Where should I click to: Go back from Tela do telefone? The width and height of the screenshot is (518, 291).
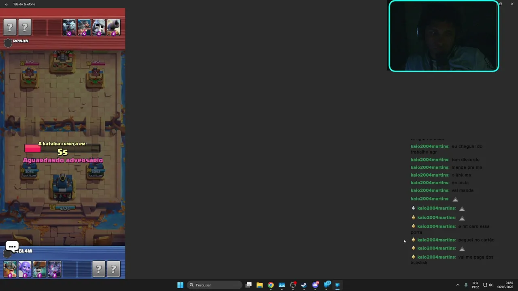click(6, 4)
